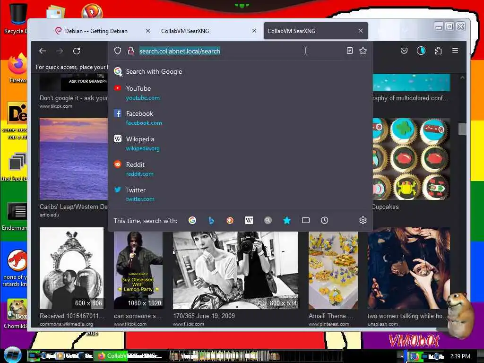484x363 pixels.
Task: Open the tracking protection shield icon
Action: 118,51
